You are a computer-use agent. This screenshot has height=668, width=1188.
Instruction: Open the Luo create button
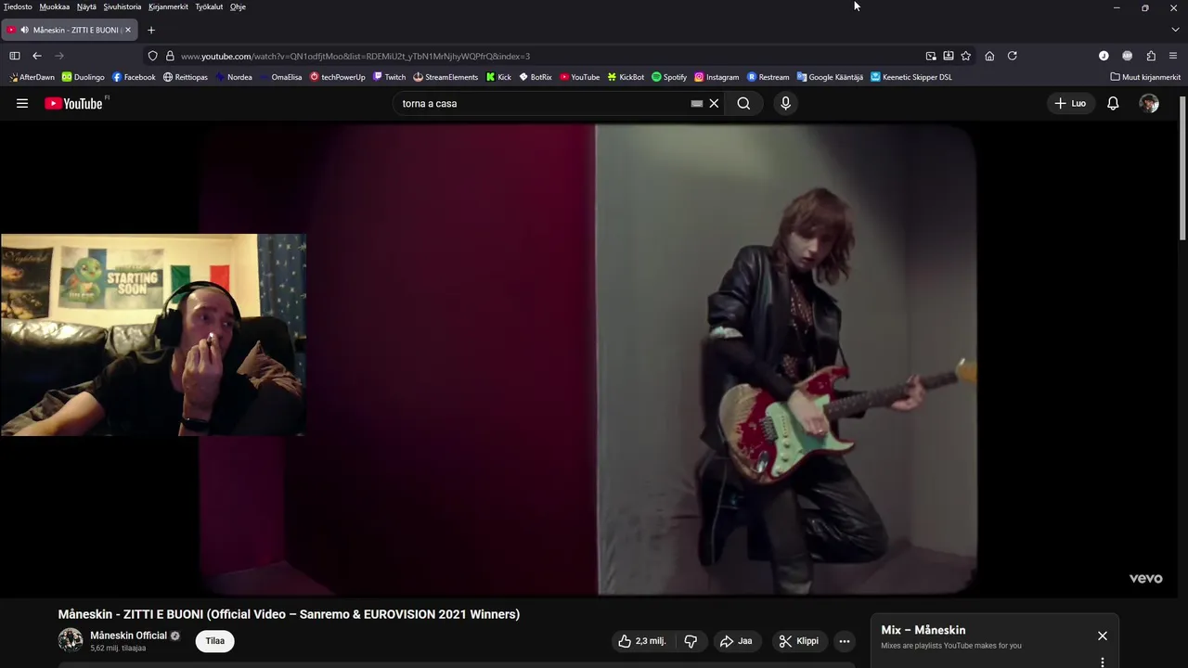1070,104
